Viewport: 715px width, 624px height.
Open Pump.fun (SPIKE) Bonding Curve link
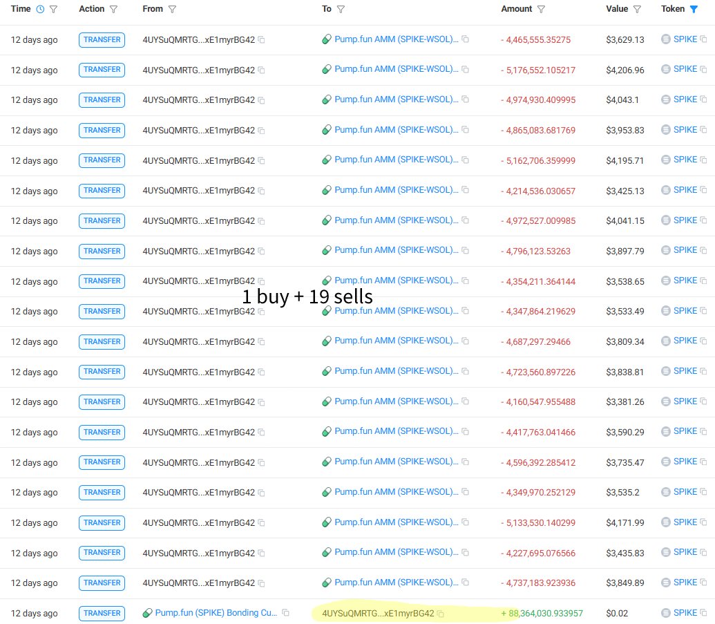point(216,612)
